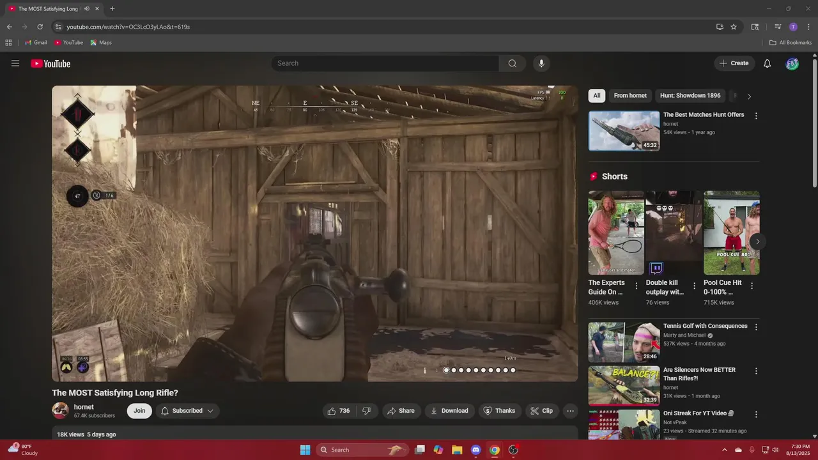Viewport: 818px width, 460px height.
Task: Bookmark this page with star icon
Action: tap(734, 27)
